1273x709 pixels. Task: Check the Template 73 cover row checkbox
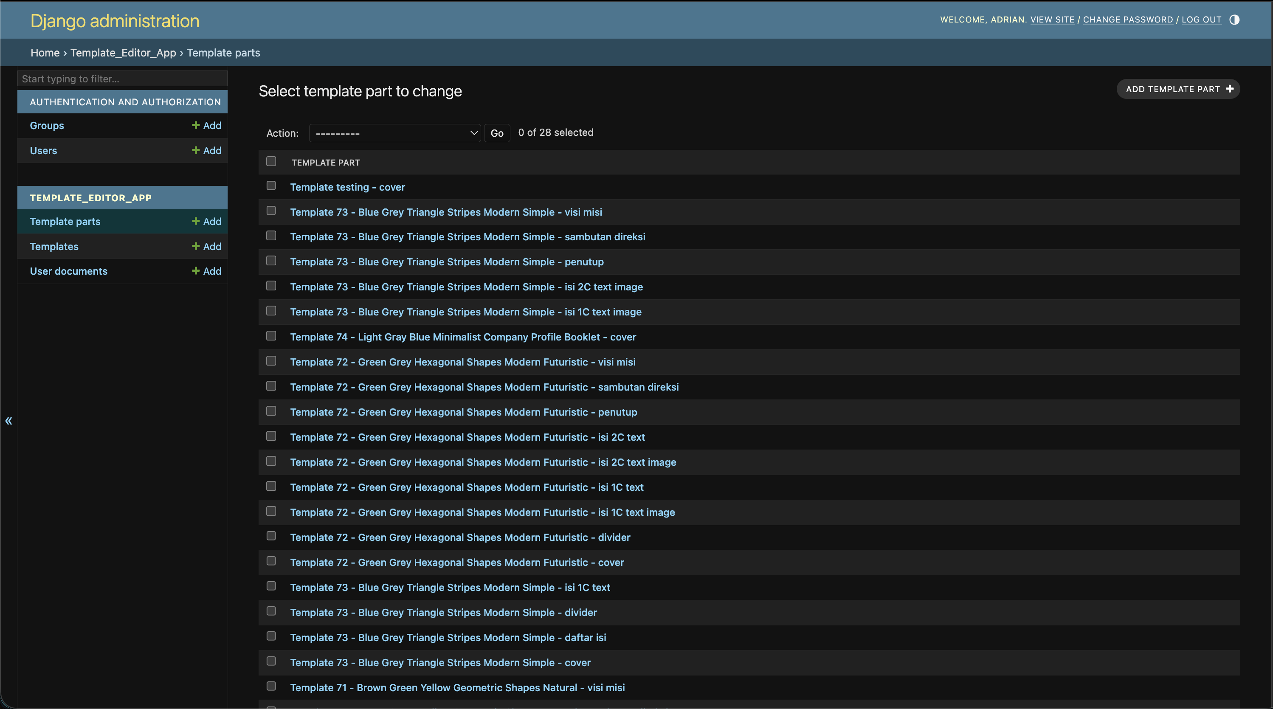271,661
